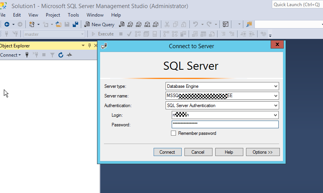Click the Find in Files icon
Image resolution: width=323 pixels, height=193 pixels.
click(249, 24)
